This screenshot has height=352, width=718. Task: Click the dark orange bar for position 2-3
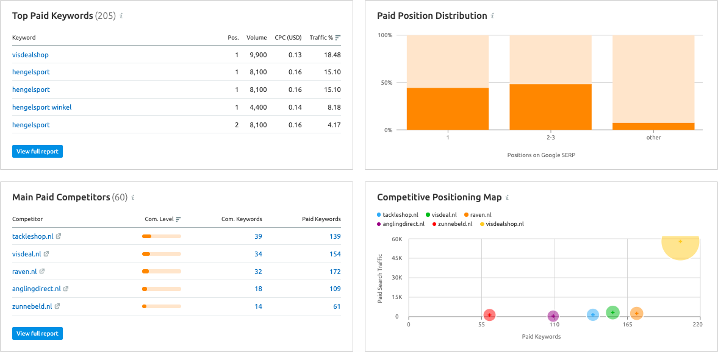click(550, 107)
